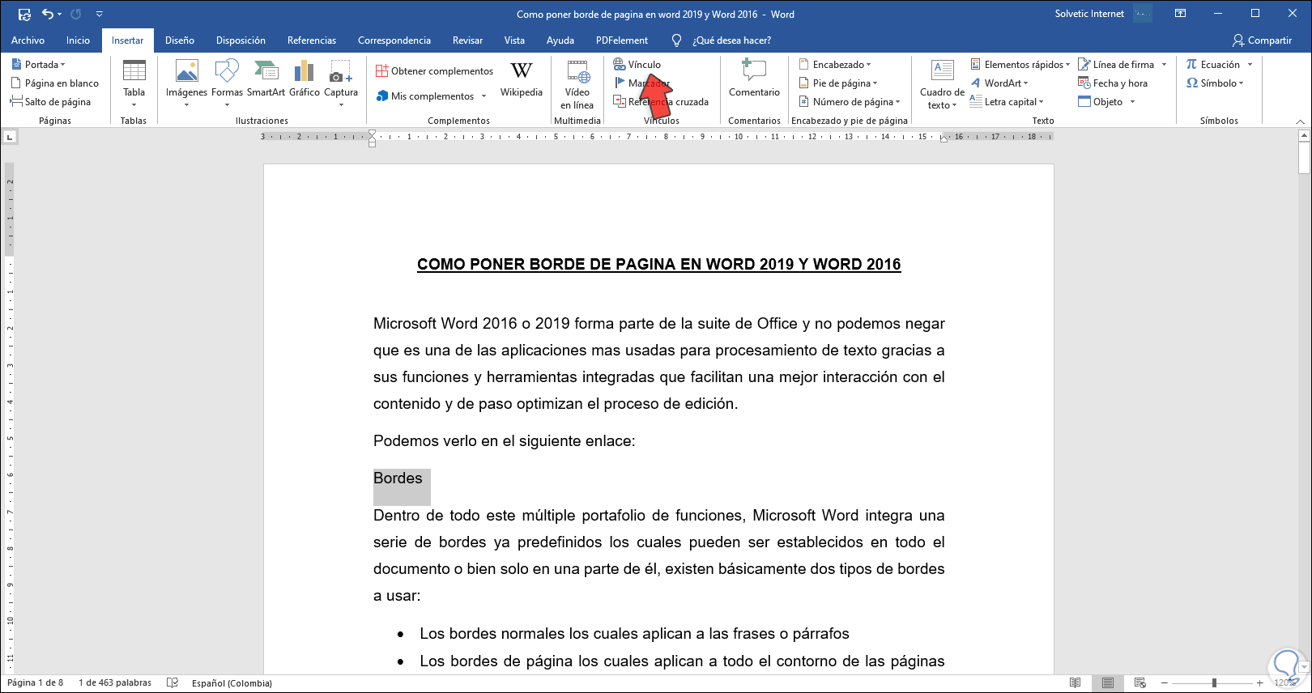The width and height of the screenshot is (1312, 693).
Task: Insert an Objeto
Action: [1101, 102]
